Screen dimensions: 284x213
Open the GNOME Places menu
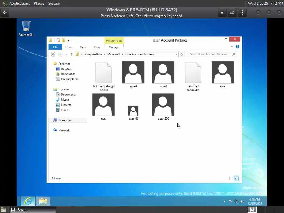(x=39, y=3)
